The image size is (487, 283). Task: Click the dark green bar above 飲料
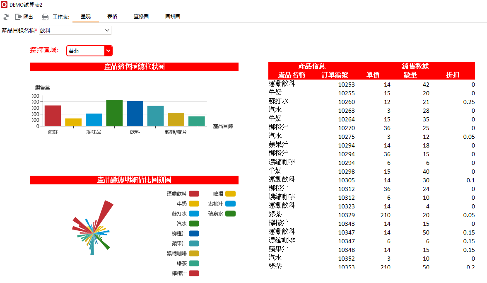click(x=114, y=113)
